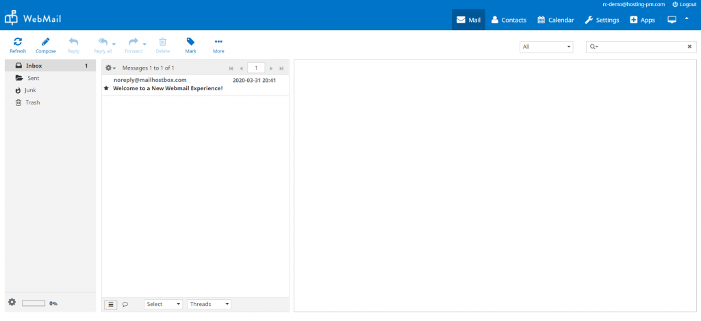
Task: Open the All filter dropdown
Action: coord(546,47)
